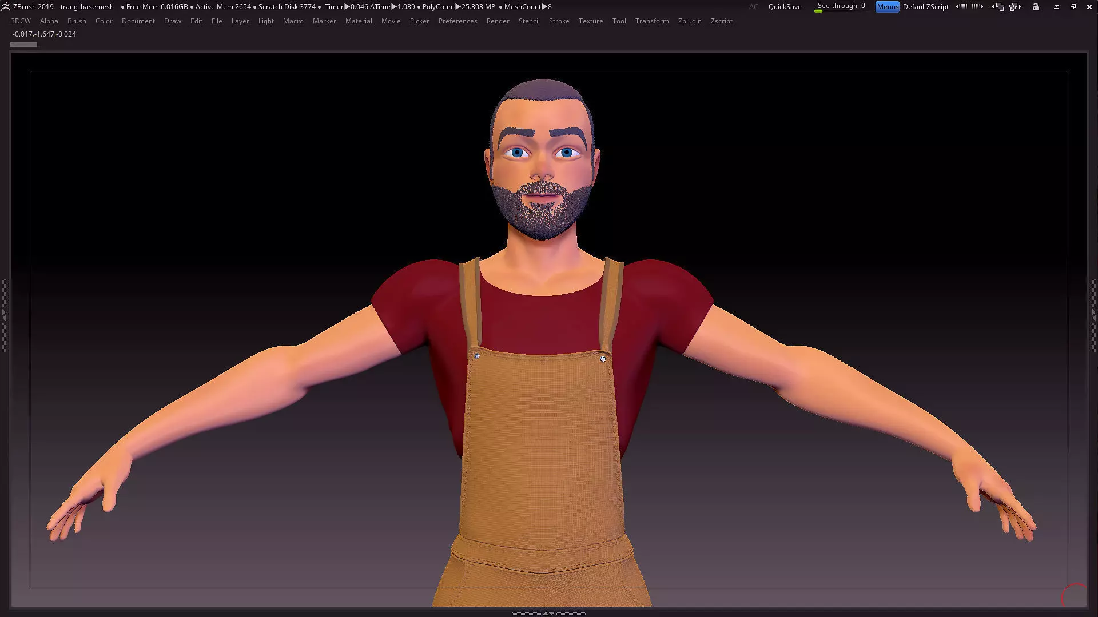The width and height of the screenshot is (1098, 617).
Task: Load next UI layout icon
Action: tap(1015, 6)
